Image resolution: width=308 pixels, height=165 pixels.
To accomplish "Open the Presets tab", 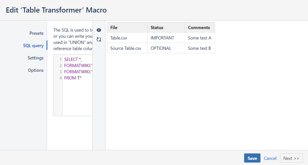I will tap(36, 33).
